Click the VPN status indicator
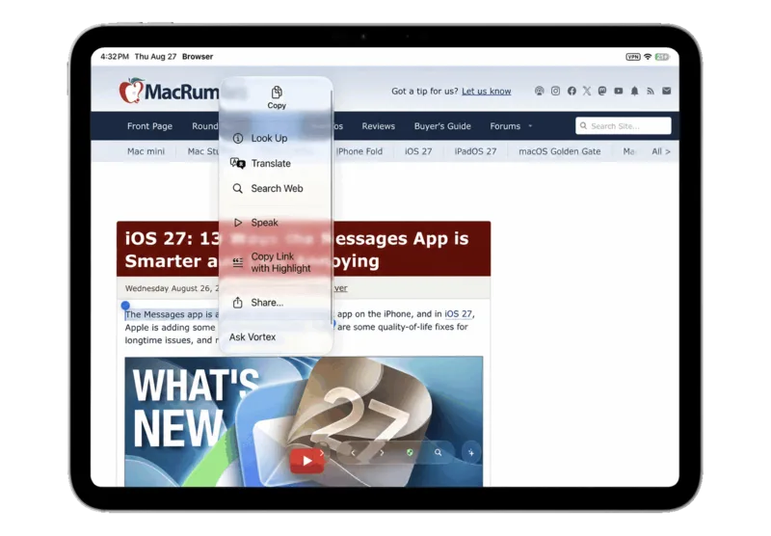 (633, 57)
